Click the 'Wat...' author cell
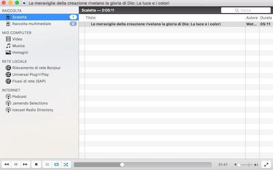The height and width of the screenshot is (170, 273). [252, 24]
